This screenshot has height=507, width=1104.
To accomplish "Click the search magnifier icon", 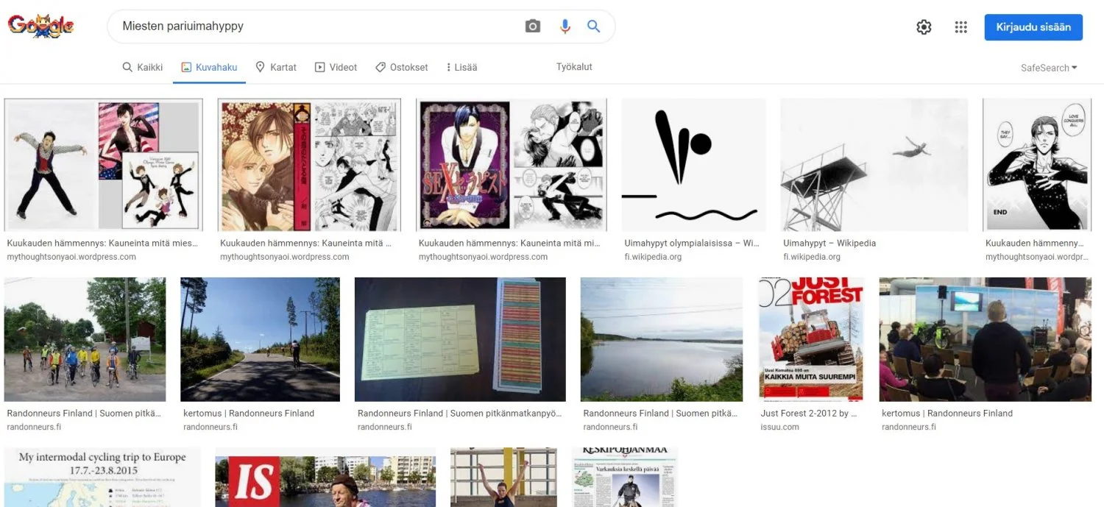I will coord(593,26).
